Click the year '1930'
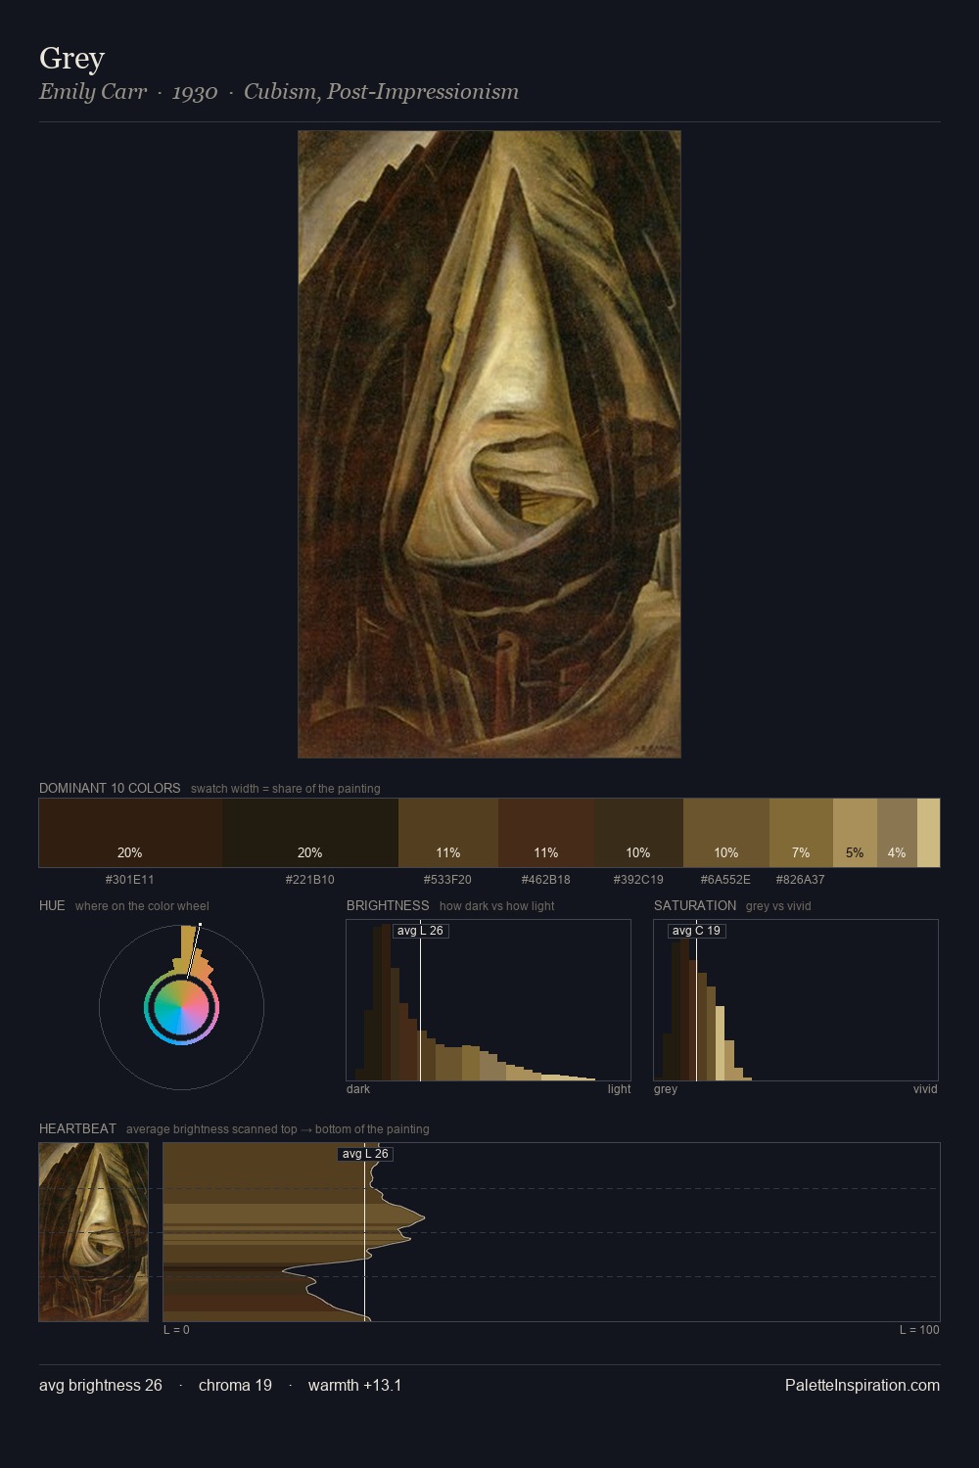 [195, 92]
